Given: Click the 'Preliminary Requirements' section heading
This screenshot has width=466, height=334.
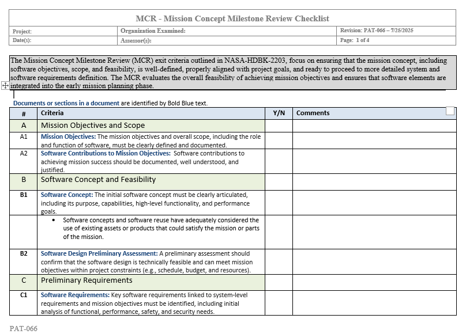Looking at the screenshot, I should [87, 280].
